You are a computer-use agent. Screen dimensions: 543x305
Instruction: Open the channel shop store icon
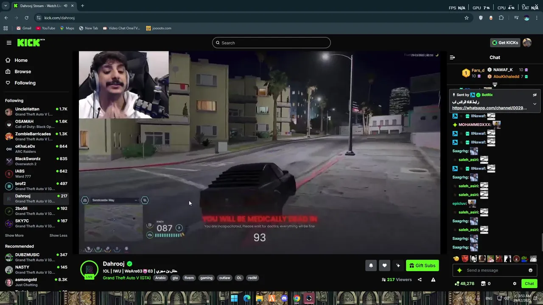pyautogui.click(x=483, y=284)
